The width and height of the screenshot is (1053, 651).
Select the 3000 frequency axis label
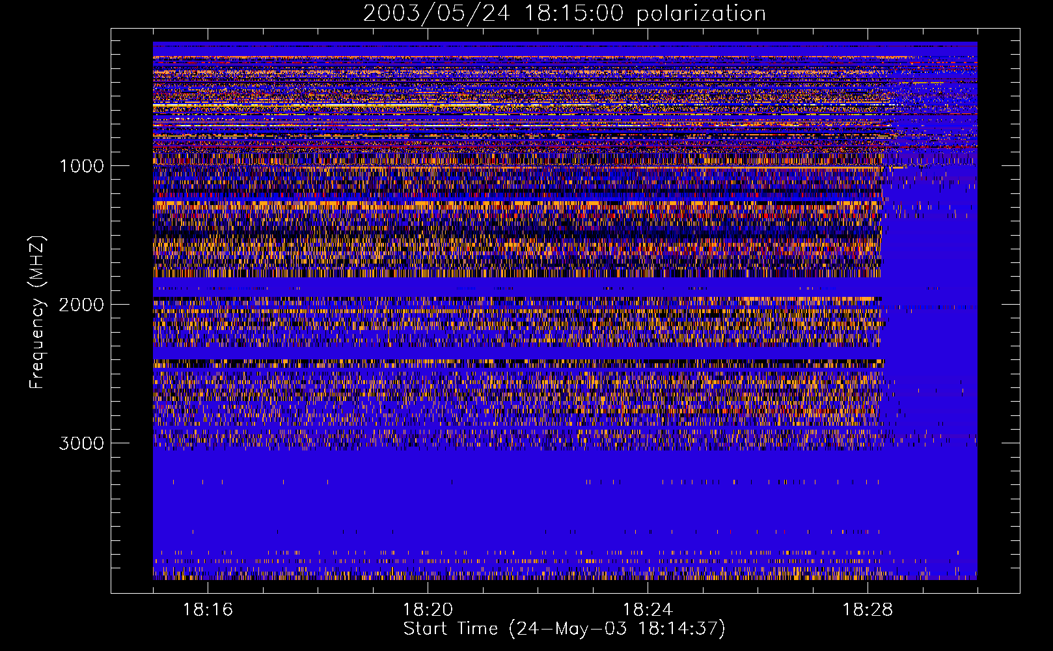pyautogui.click(x=81, y=443)
